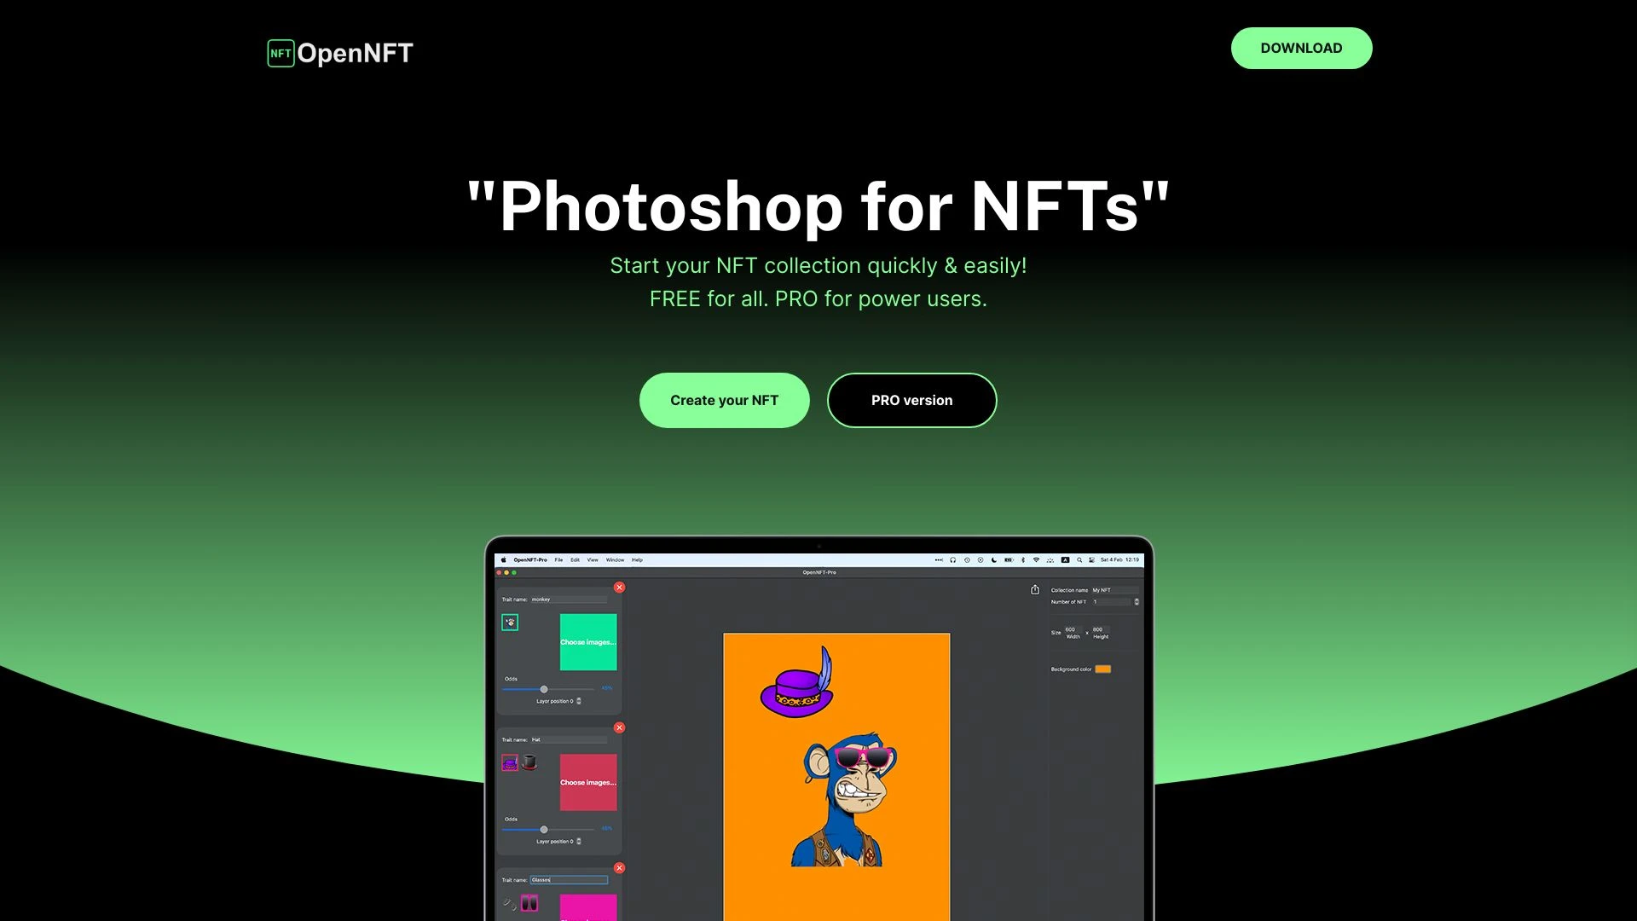Select the black top hat thumbnail

(530, 762)
